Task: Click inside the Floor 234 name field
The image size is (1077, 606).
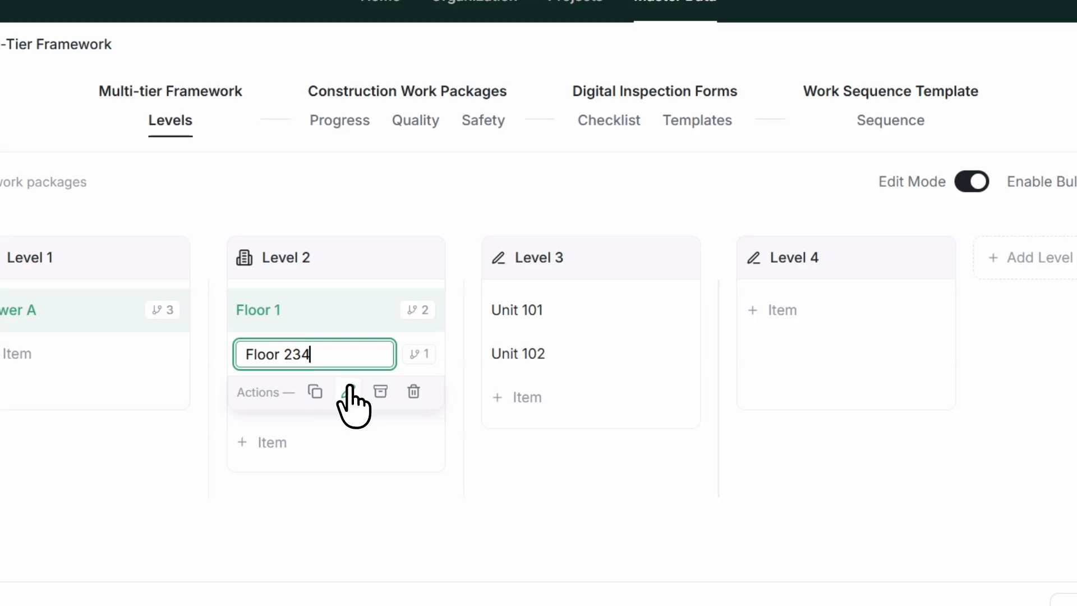Action: pyautogui.click(x=315, y=354)
